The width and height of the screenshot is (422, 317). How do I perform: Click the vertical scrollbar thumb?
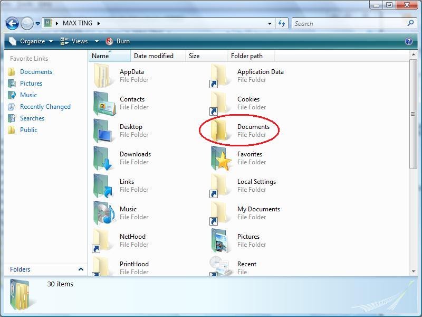point(414,114)
